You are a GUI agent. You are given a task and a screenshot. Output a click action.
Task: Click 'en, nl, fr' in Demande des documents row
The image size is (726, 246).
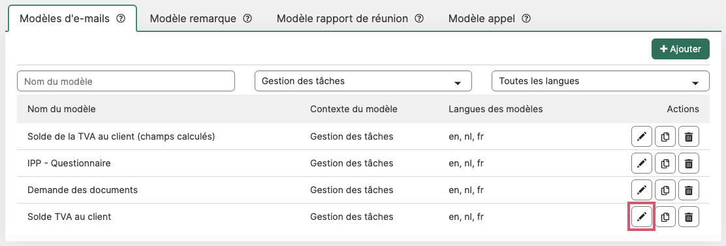pos(466,190)
